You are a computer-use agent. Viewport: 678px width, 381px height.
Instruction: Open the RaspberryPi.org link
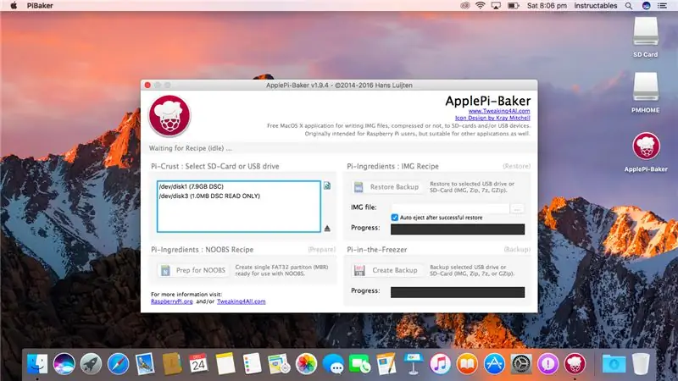[172, 301]
